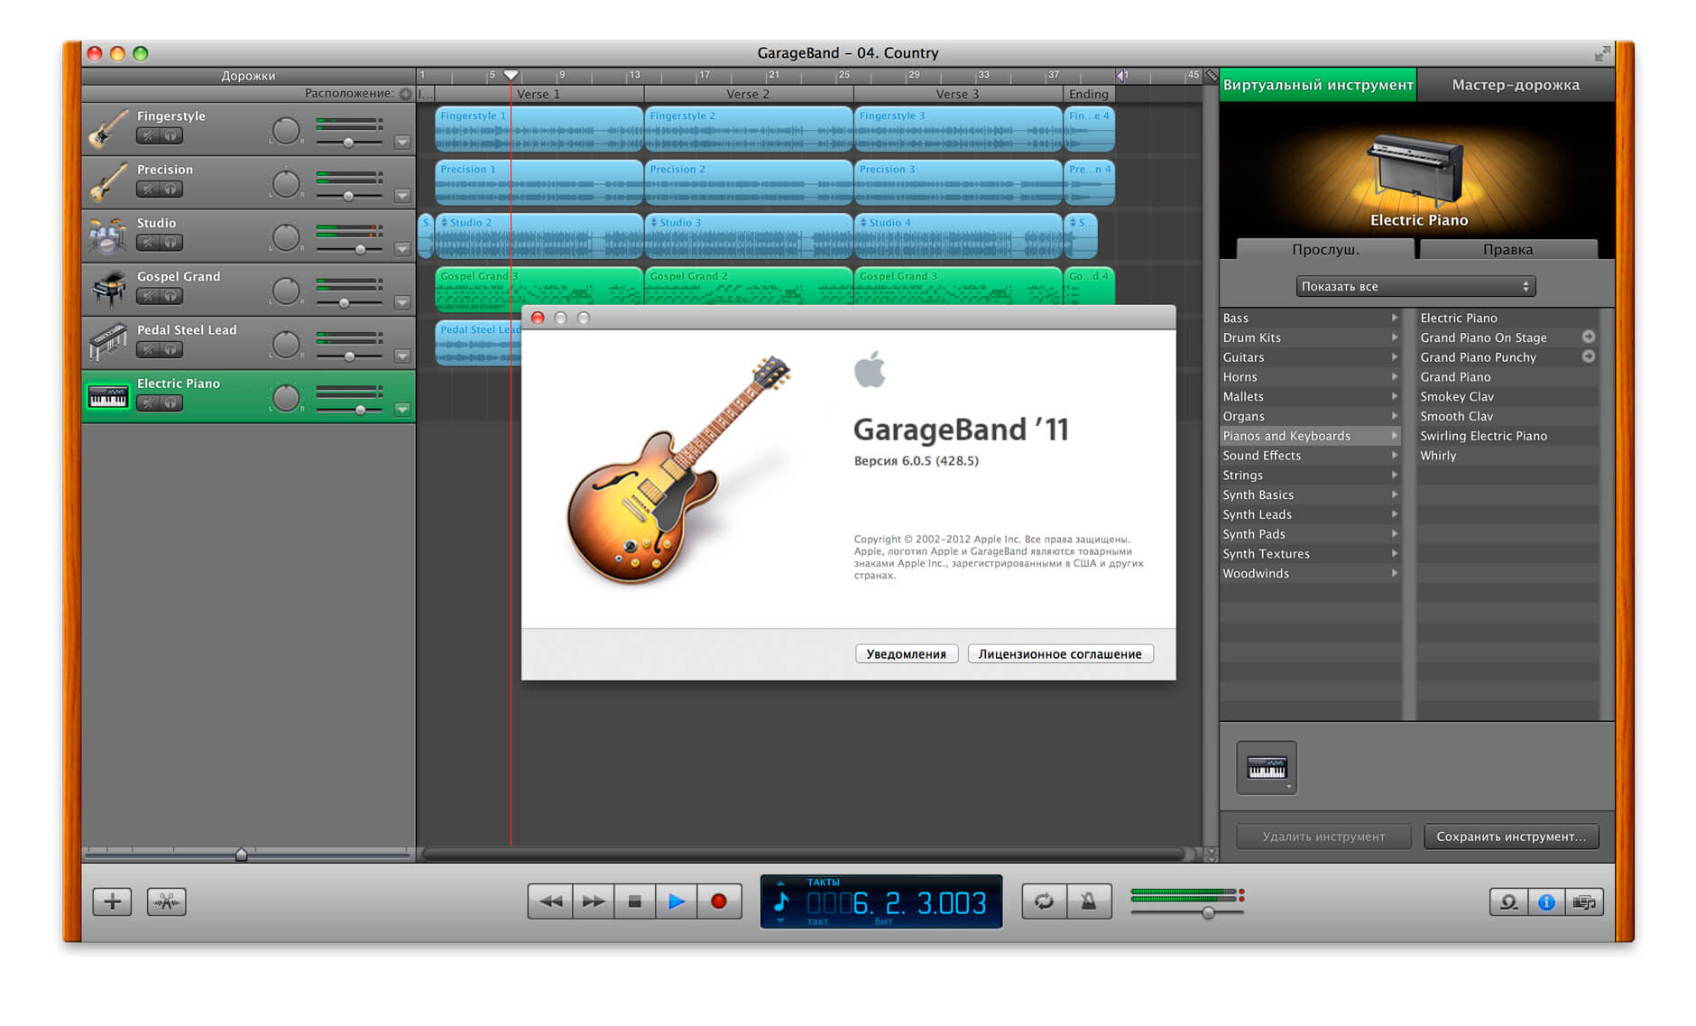Mute the Studio drums track
The image size is (1696, 1026).
point(148,243)
